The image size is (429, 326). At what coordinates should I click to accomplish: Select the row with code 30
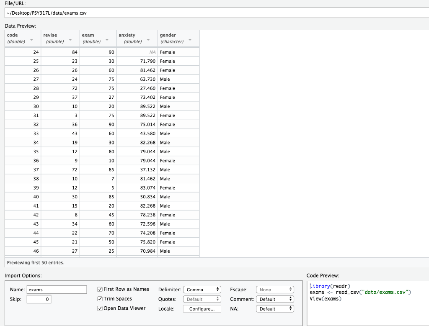coord(101,106)
